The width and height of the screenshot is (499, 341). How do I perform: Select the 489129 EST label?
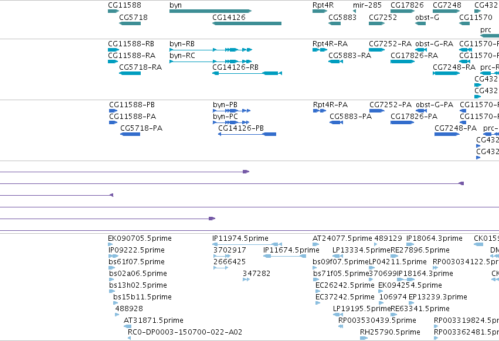coord(388,238)
